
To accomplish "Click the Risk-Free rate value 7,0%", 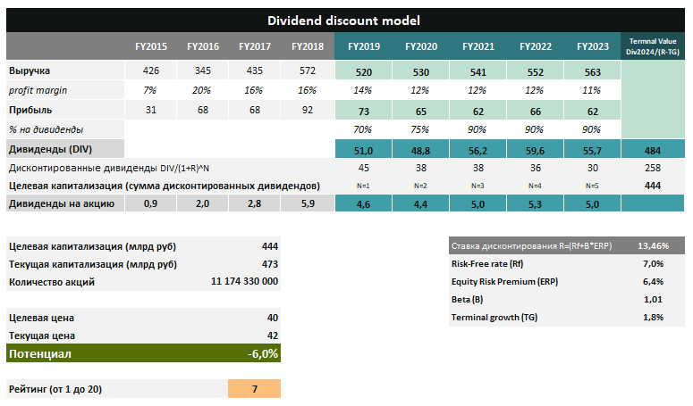I will (652, 264).
